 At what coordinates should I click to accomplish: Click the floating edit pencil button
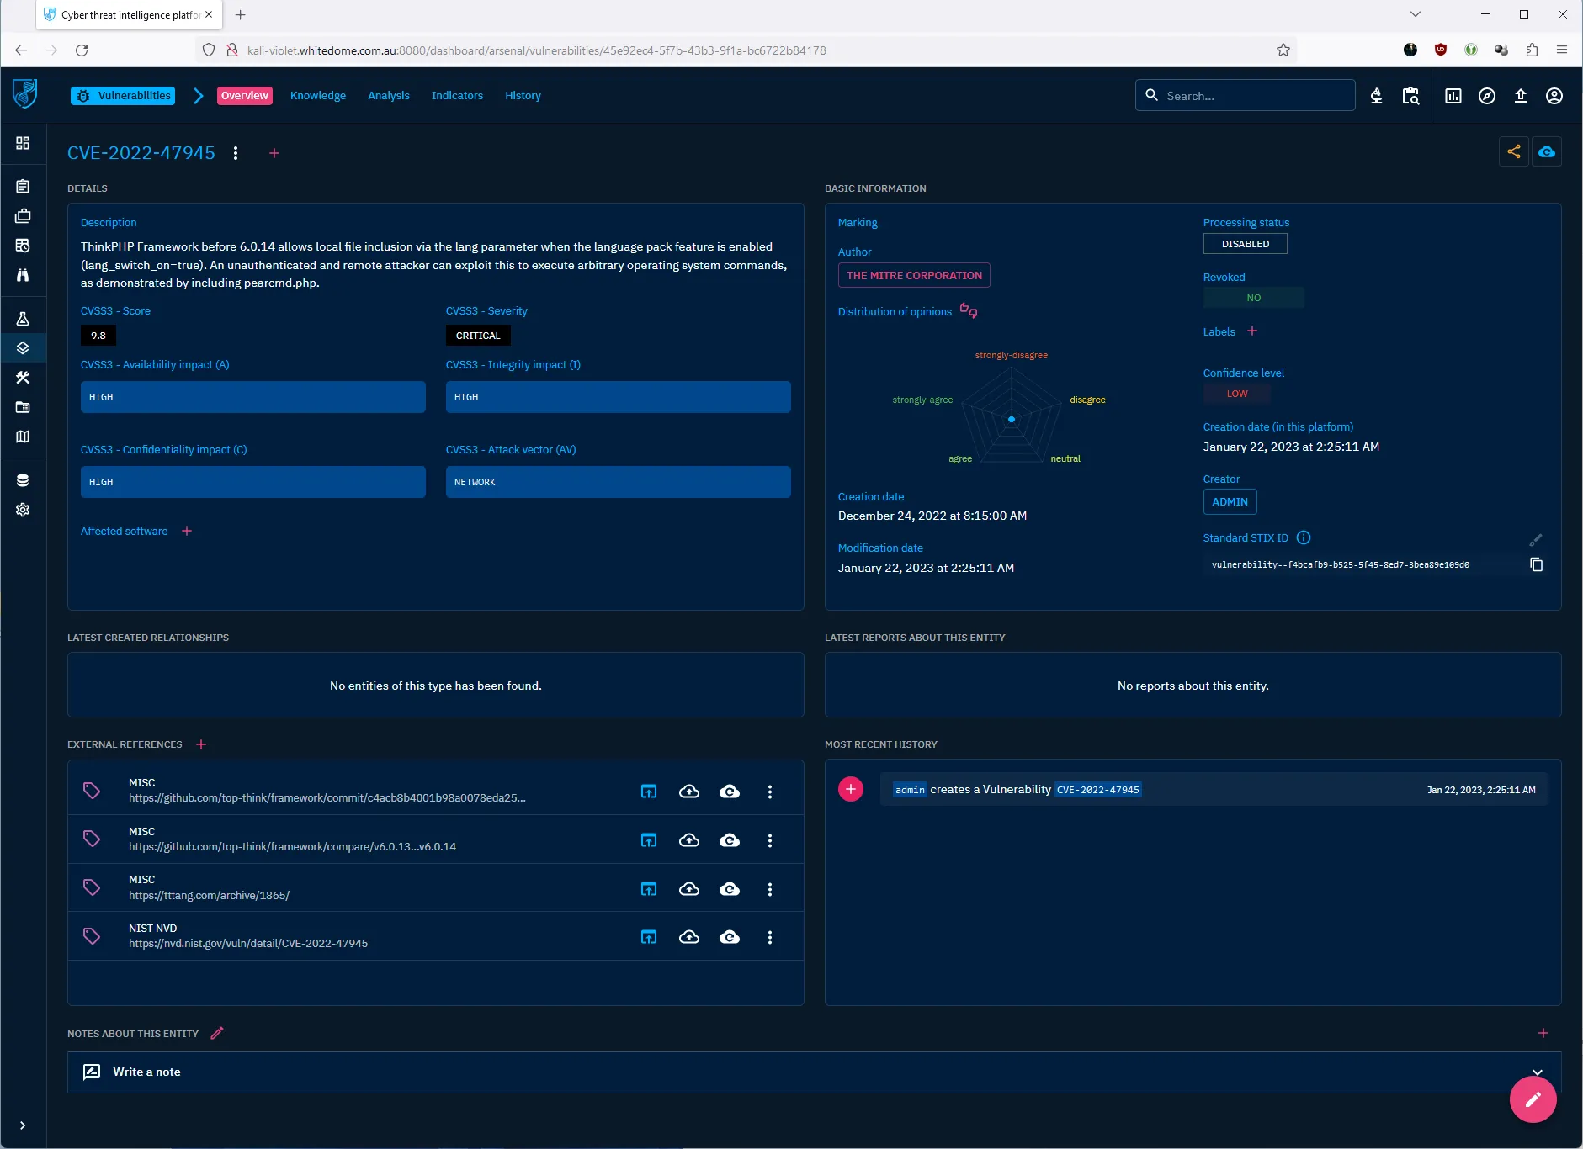(1533, 1099)
